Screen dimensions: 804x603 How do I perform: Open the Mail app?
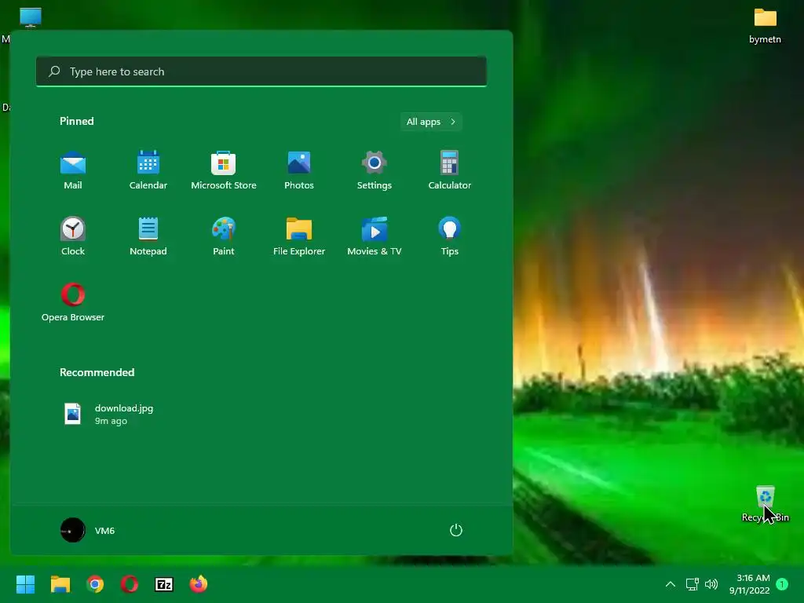73,170
